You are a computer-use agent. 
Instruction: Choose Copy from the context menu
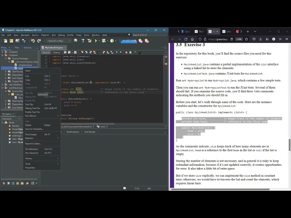point(42,80)
